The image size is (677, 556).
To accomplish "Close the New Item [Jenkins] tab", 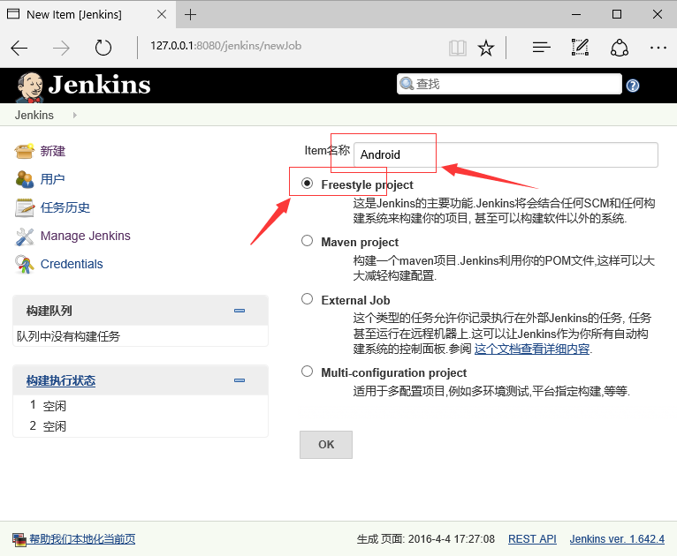I will pyautogui.click(x=162, y=14).
